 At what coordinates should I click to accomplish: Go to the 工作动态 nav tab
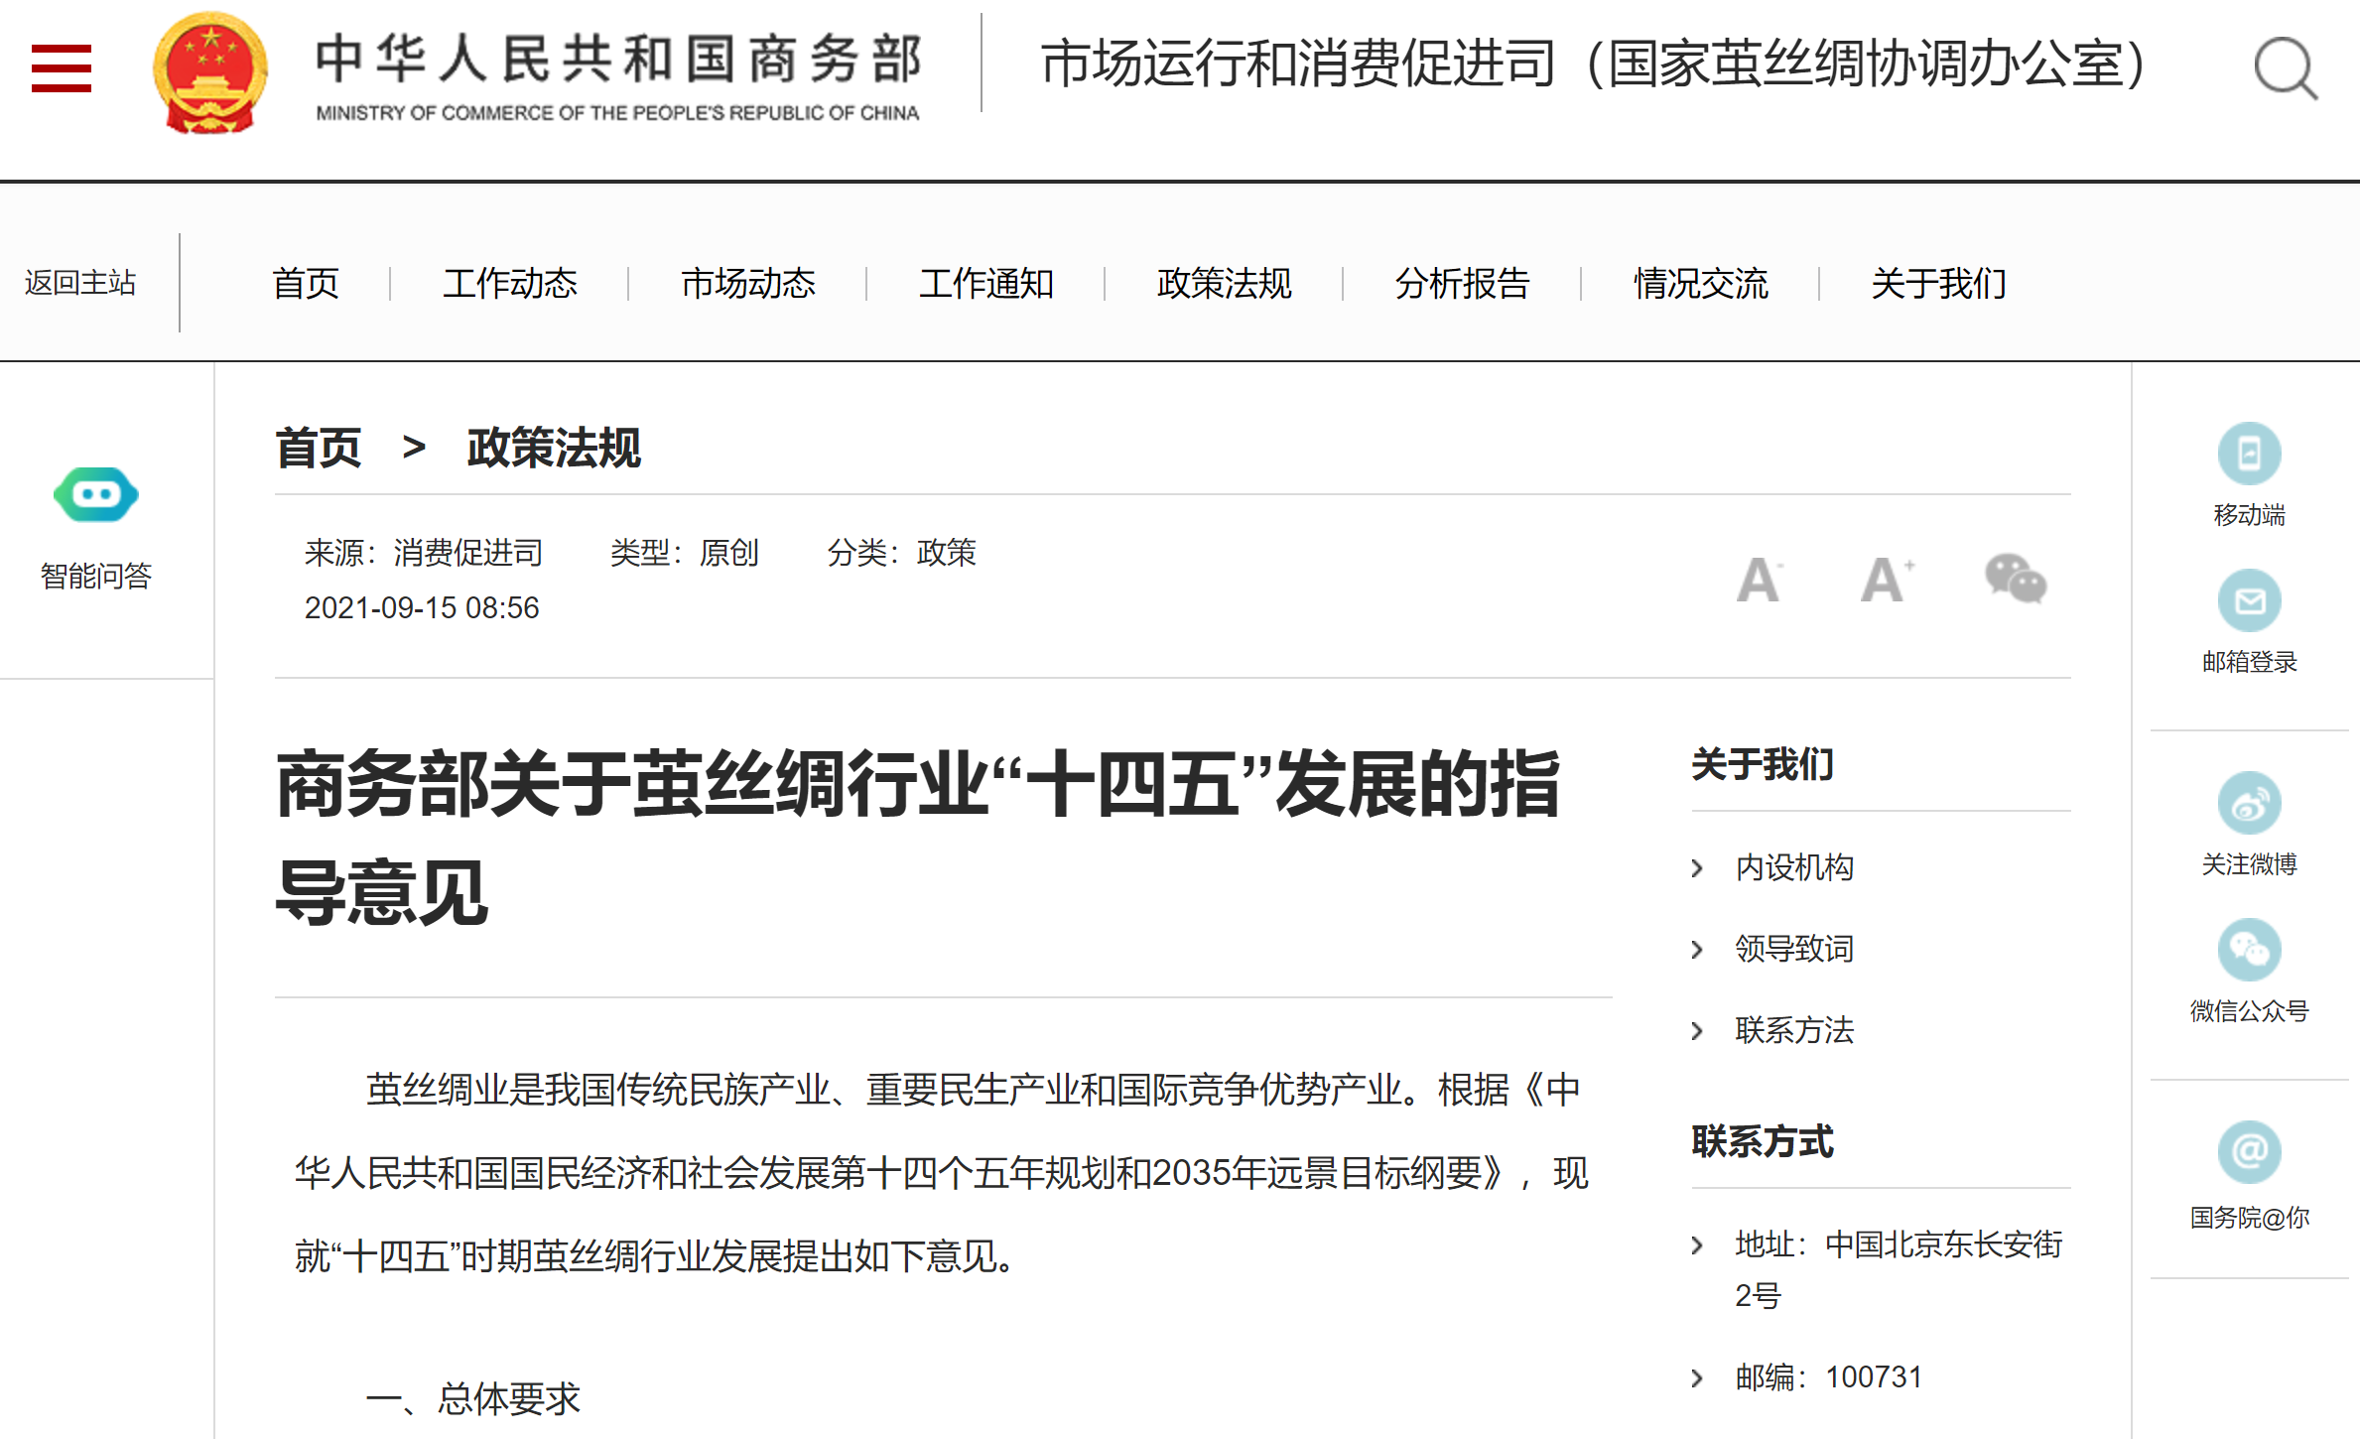(509, 284)
